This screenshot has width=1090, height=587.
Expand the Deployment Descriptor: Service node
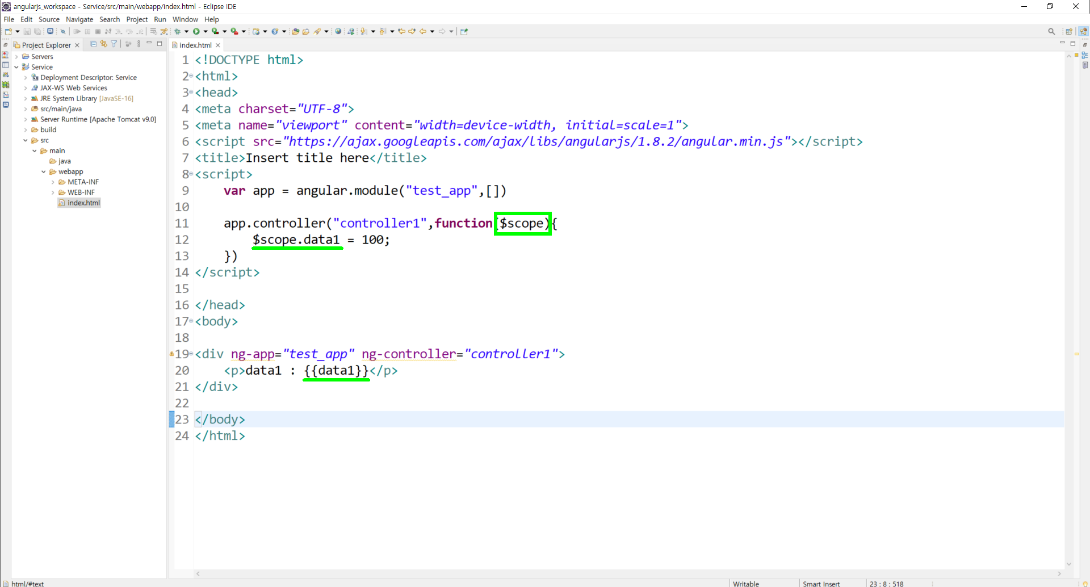coord(26,78)
